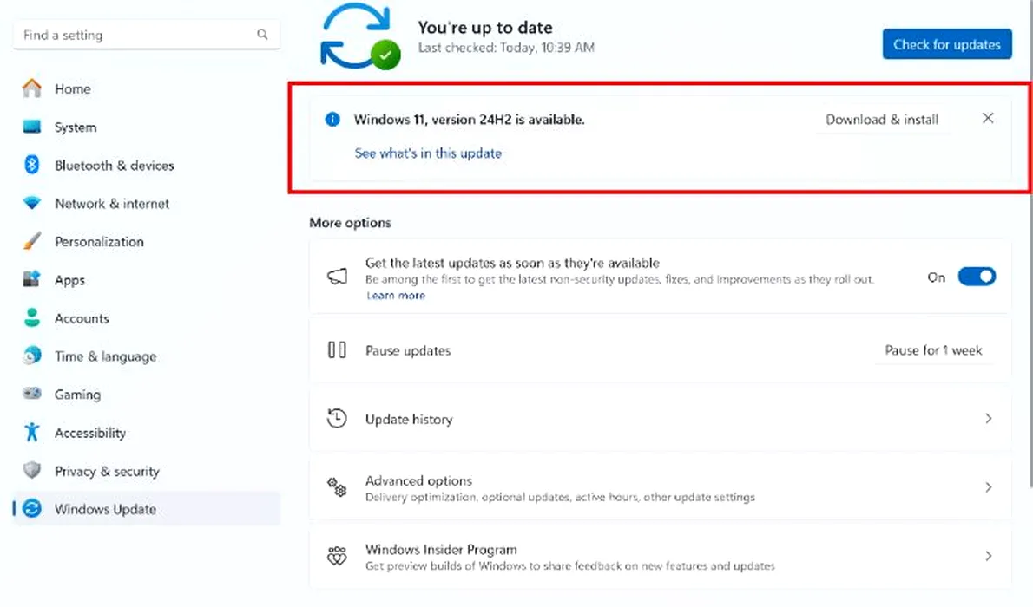
Task: Click the Accounts person icon
Action: 31,317
